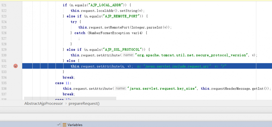Click the "javax.servlet.request.key_size" string literal
Viewport: 272px width, 127px height.
click(163, 89)
